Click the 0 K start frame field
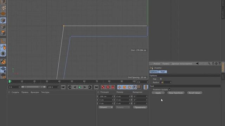 (14, 87)
